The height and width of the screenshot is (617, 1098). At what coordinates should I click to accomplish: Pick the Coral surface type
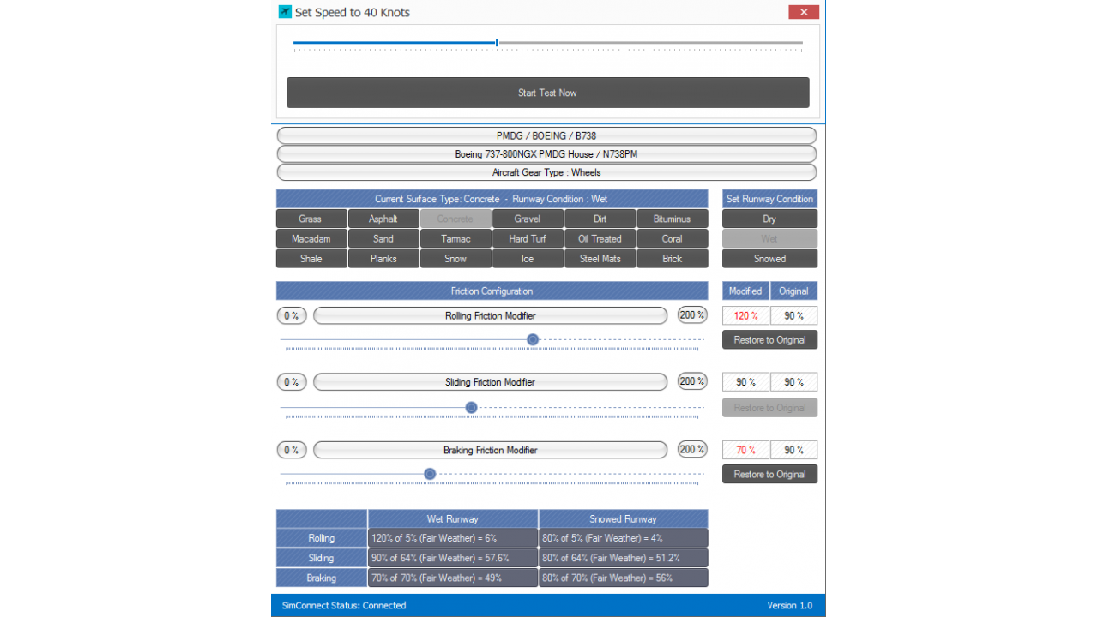(672, 238)
